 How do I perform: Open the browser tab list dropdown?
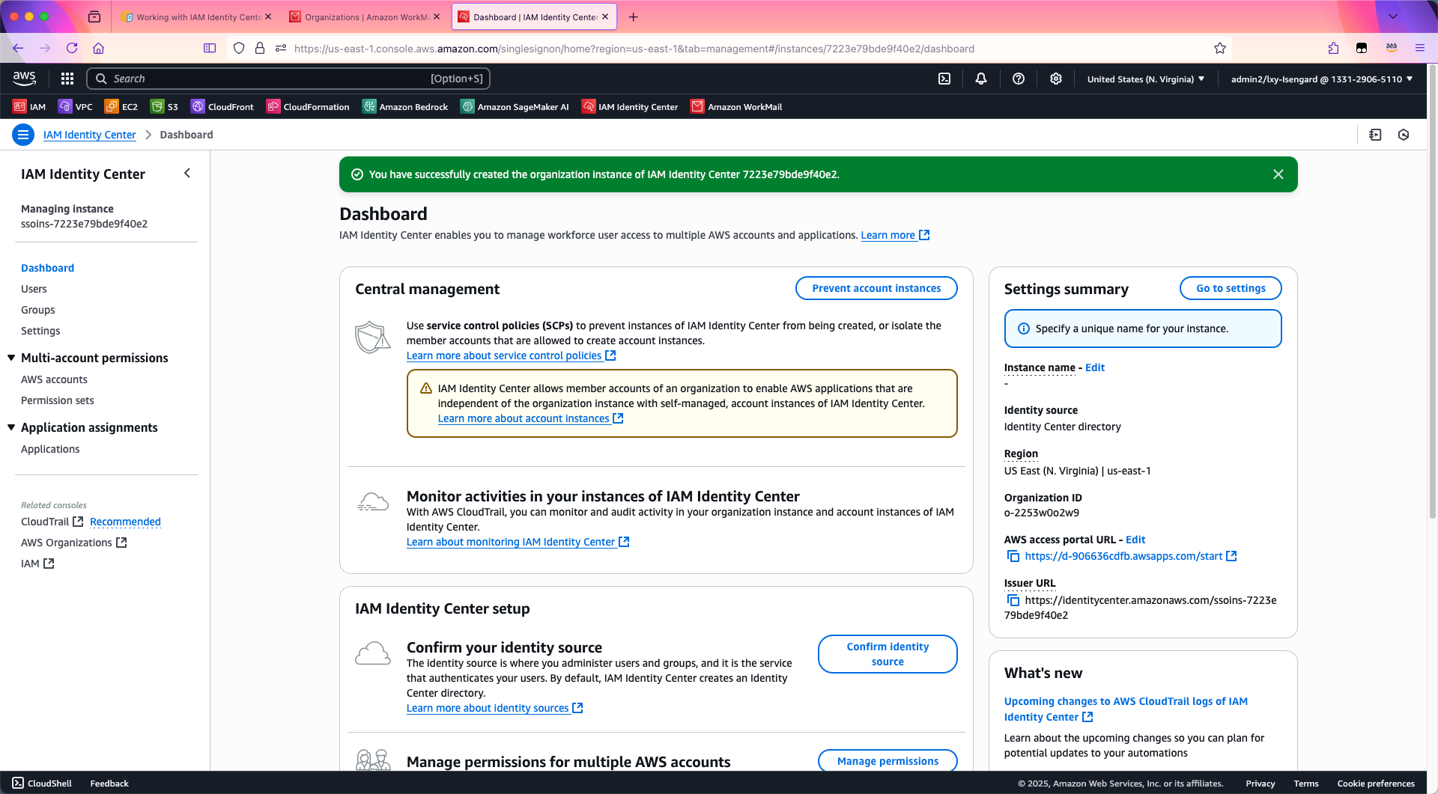coord(1393,16)
